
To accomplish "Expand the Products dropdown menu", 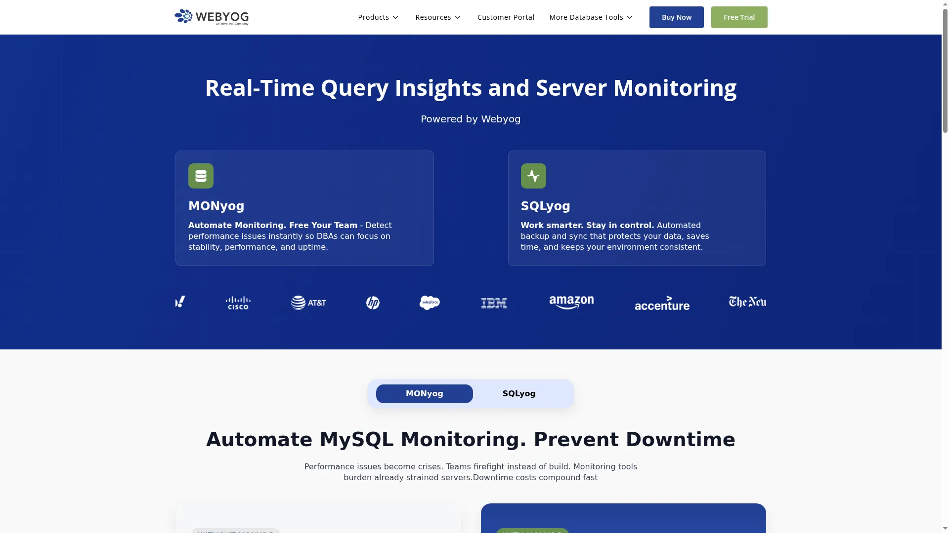I will click(x=378, y=17).
